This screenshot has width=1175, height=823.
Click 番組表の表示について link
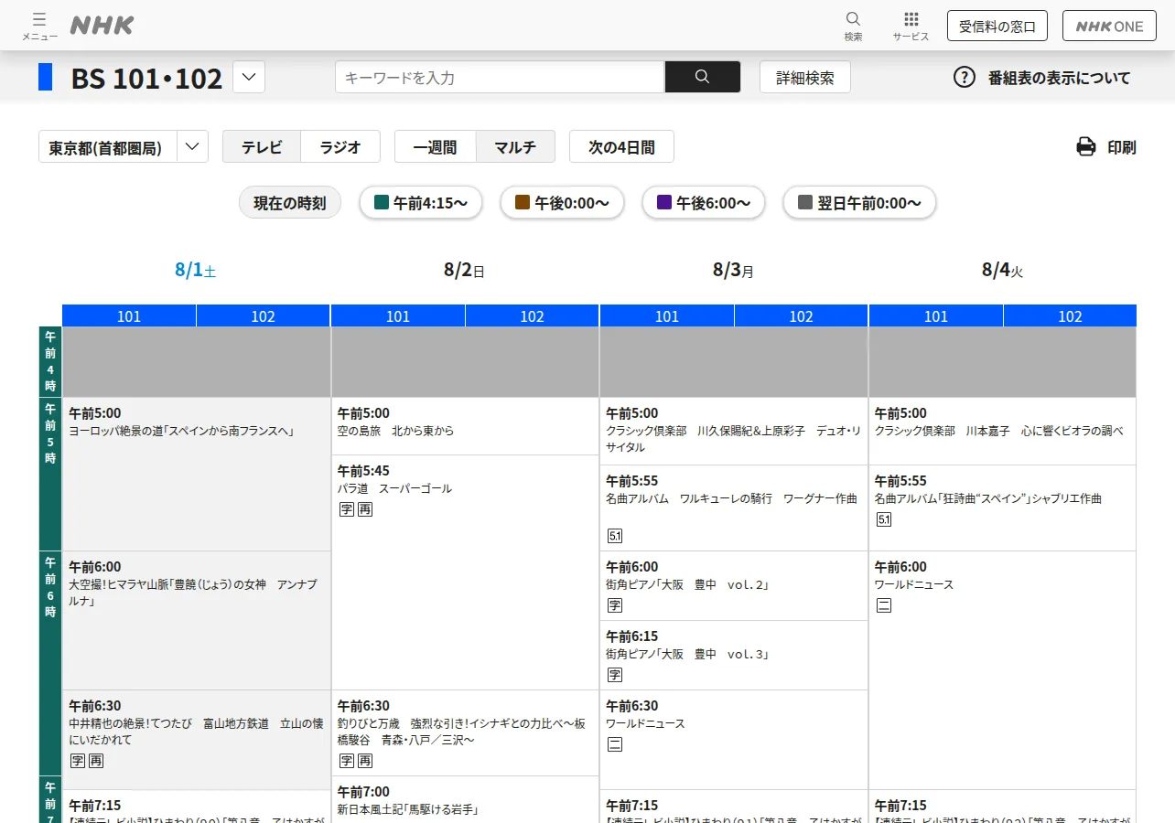pyautogui.click(x=1060, y=78)
